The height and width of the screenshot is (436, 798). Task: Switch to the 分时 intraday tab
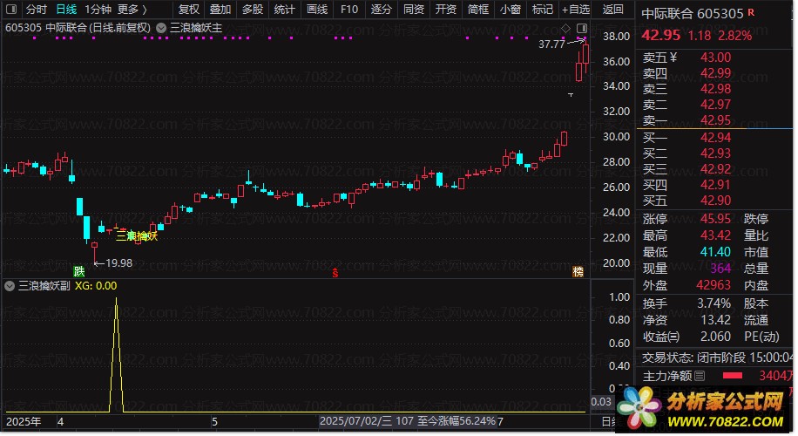36,10
